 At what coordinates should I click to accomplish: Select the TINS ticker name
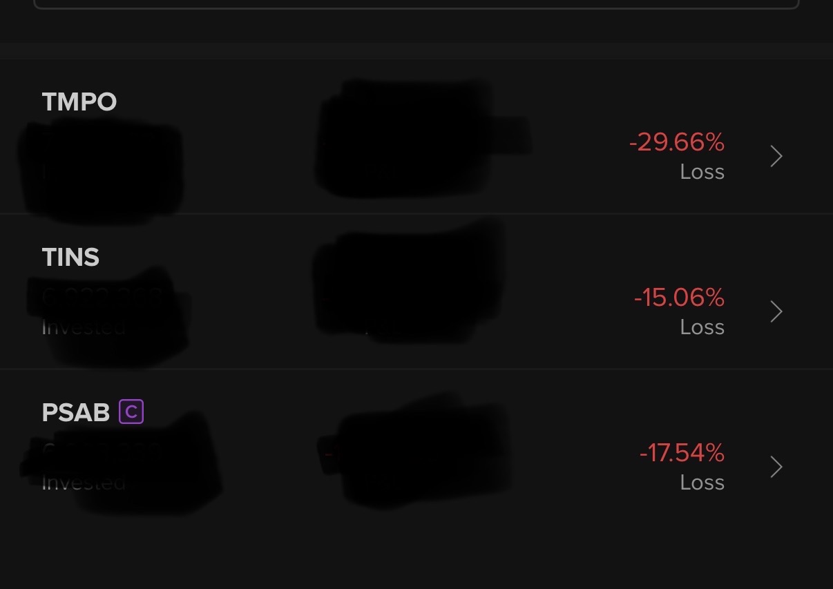(70, 258)
